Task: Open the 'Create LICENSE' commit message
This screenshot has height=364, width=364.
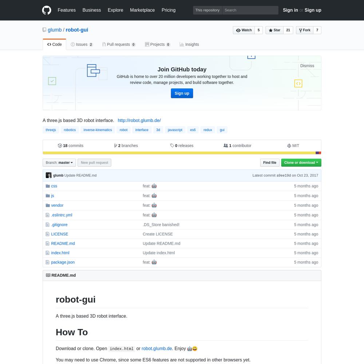Action: click(x=158, y=234)
